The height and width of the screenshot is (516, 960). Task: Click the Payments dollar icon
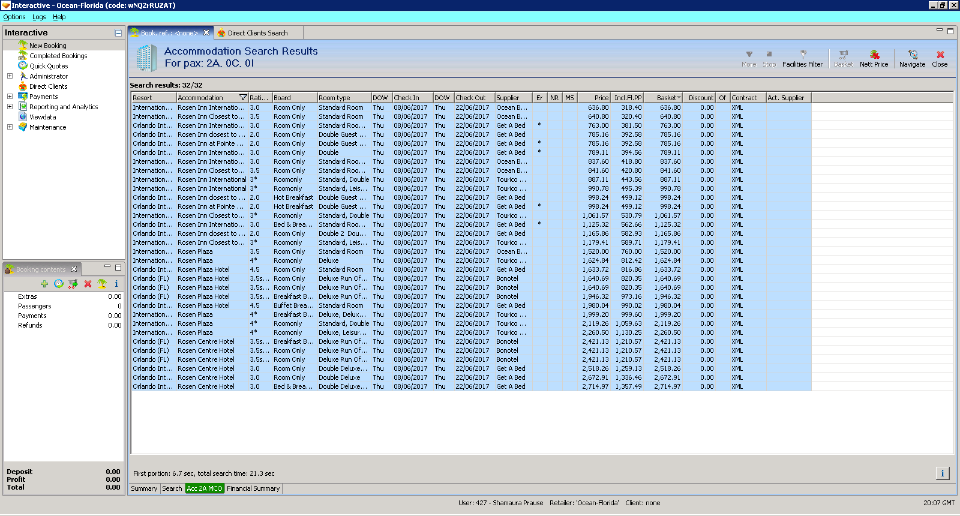coord(23,96)
